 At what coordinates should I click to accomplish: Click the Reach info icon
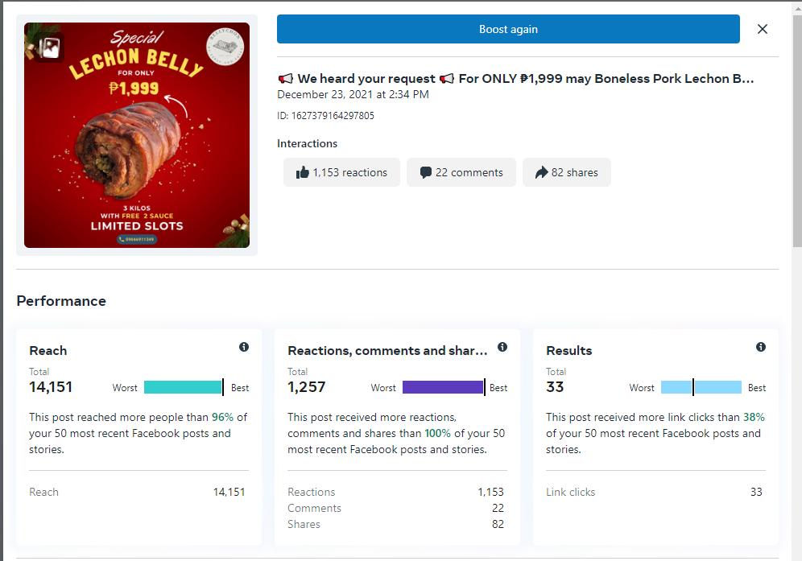point(244,347)
